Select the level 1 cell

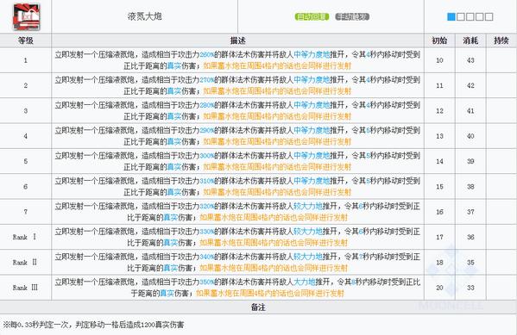[x=26, y=60]
